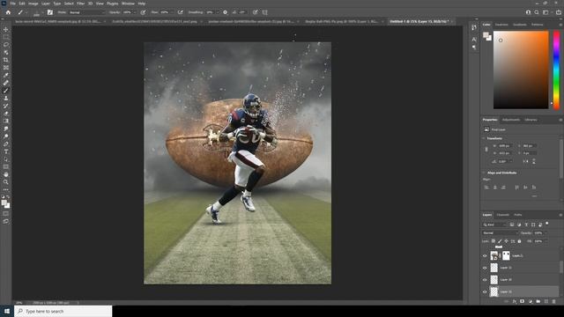
Task: Delete layer trash icon
Action: [x=554, y=301]
